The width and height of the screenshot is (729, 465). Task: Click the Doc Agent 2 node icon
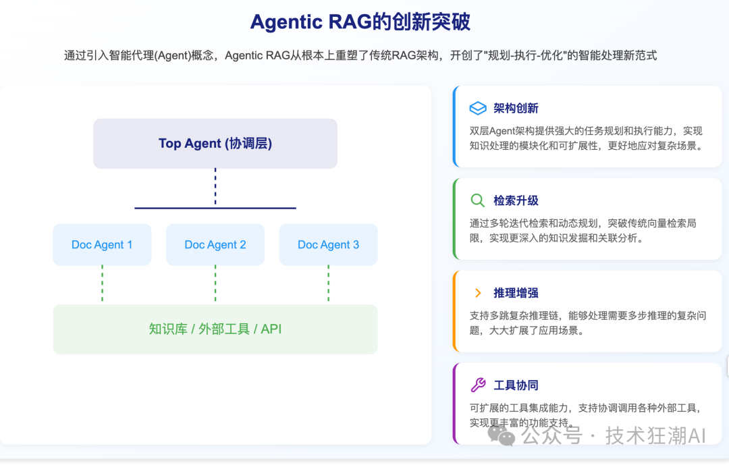click(x=215, y=244)
